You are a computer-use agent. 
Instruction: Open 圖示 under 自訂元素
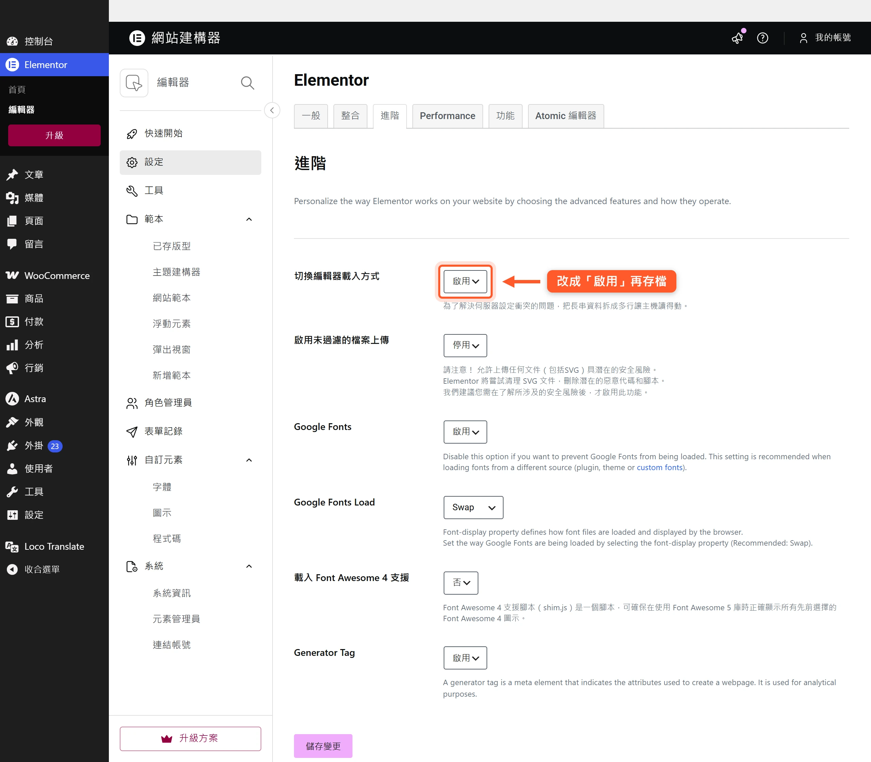pos(162,513)
